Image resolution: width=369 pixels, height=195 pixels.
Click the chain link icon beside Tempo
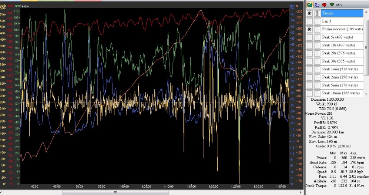pyautogui.click(x=317, y=13)
